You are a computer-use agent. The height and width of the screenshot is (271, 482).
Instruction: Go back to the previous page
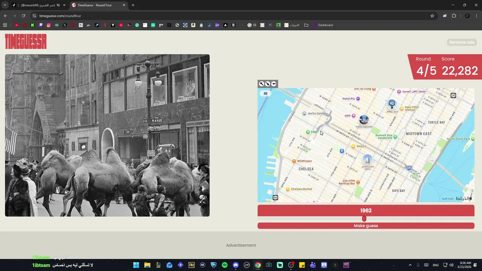[5, 16]
